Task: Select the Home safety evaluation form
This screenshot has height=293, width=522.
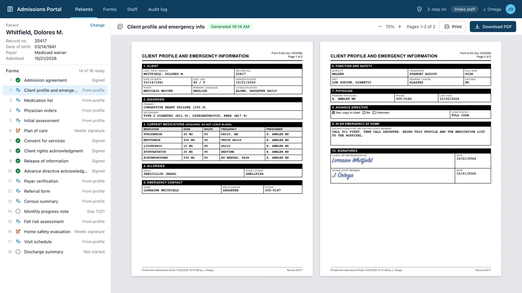Action: pyautogui.click(x=55, y=231)
